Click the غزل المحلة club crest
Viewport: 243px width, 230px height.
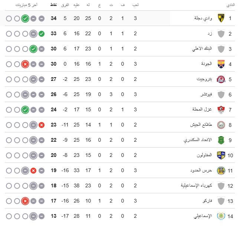coord(221,109)
